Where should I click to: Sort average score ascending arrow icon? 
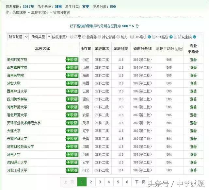click(x=181, y=49)
